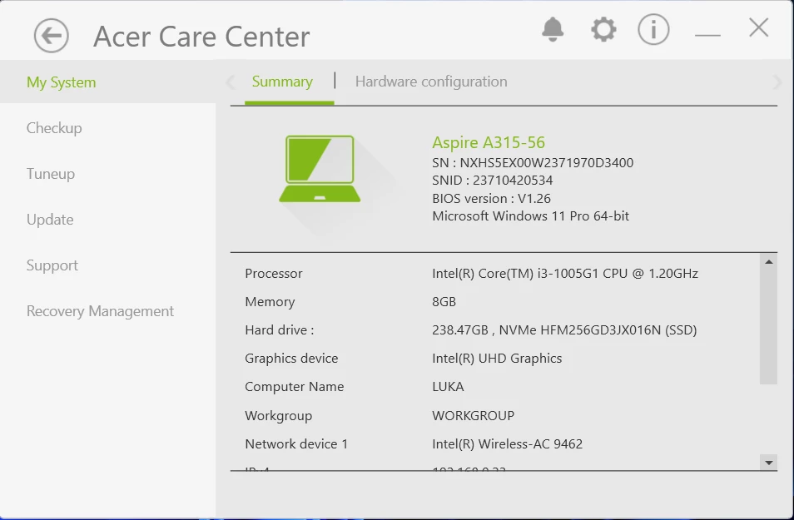Viewport: 794px width, 520px height.
Task: Click the Processor label
Action: pyautogui.click(x=274, y=274)
